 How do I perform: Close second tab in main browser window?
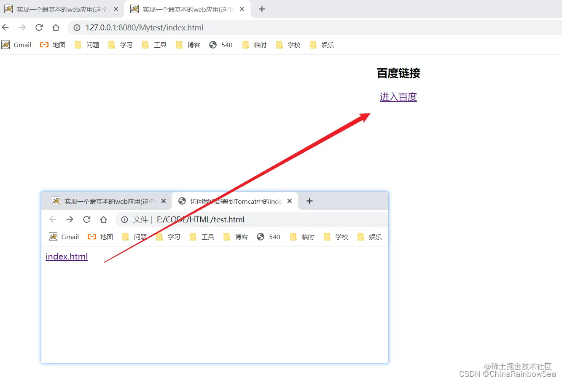(x=242, y=9)
